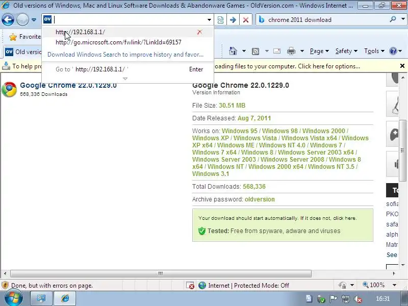Click the Forward navigation button
Screen dimensions: 408x306
(22, 19)
